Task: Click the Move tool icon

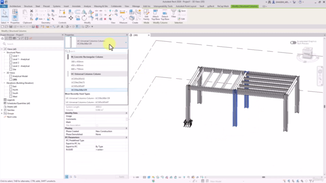Action: click(x=71, y=18)
